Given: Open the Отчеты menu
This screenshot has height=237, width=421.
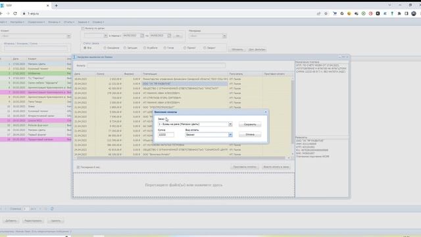Looking at the screenshot, I should [x=69, y=22].
